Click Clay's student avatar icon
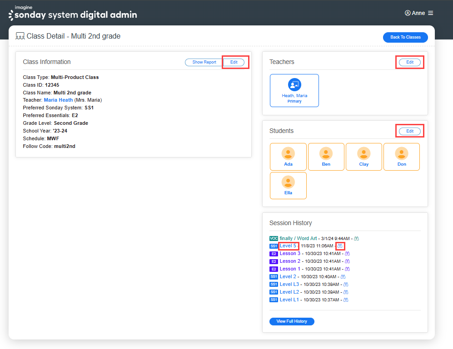Image resolution: width=453 pixels, height=349 pixels. (364, 153)
